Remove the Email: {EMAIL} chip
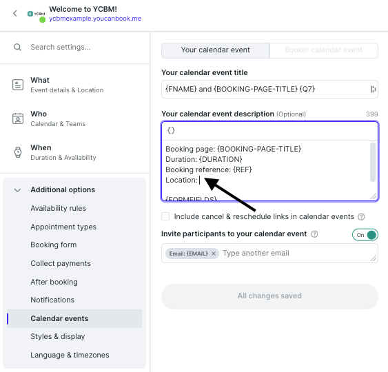Screen dimensions: 388x372 (x=214, y=254)
